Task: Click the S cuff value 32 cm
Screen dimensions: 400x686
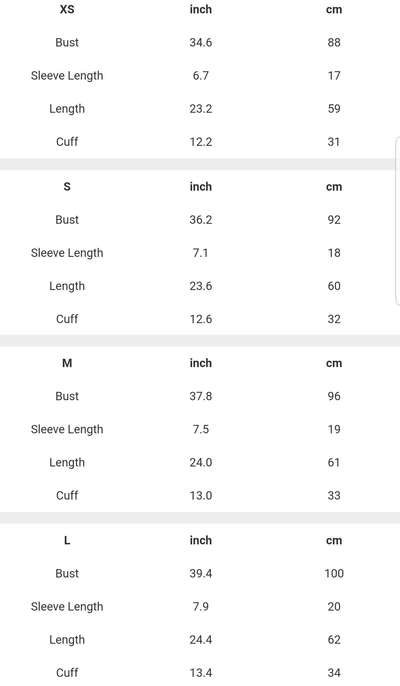Action: point(334,319)
